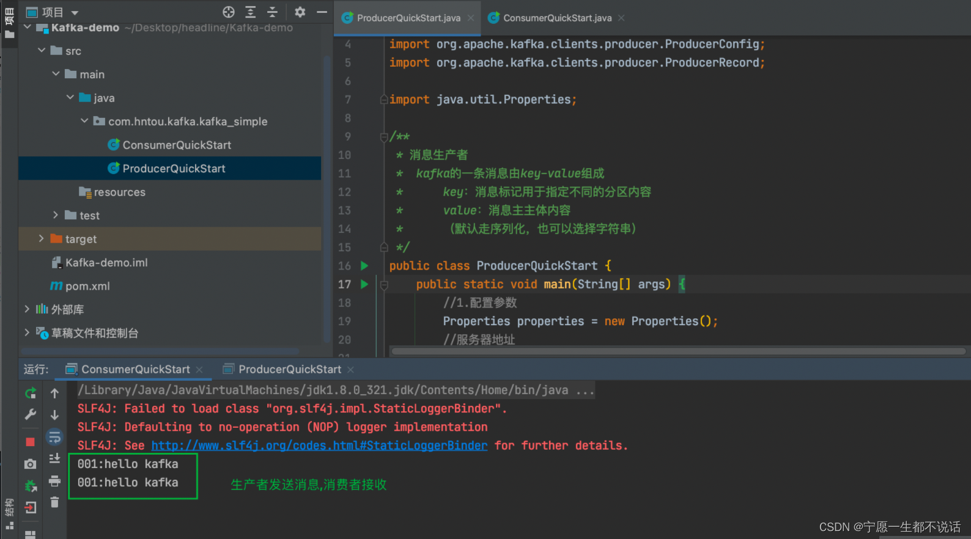
Task: Open the Project view dropdown arrow
Action: [x=75, y=13]
